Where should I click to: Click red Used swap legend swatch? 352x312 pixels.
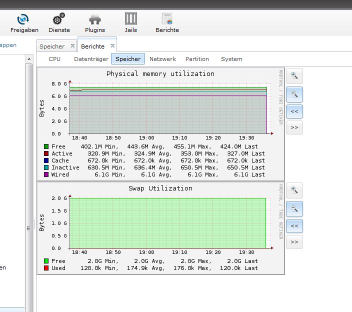[46, 268]
